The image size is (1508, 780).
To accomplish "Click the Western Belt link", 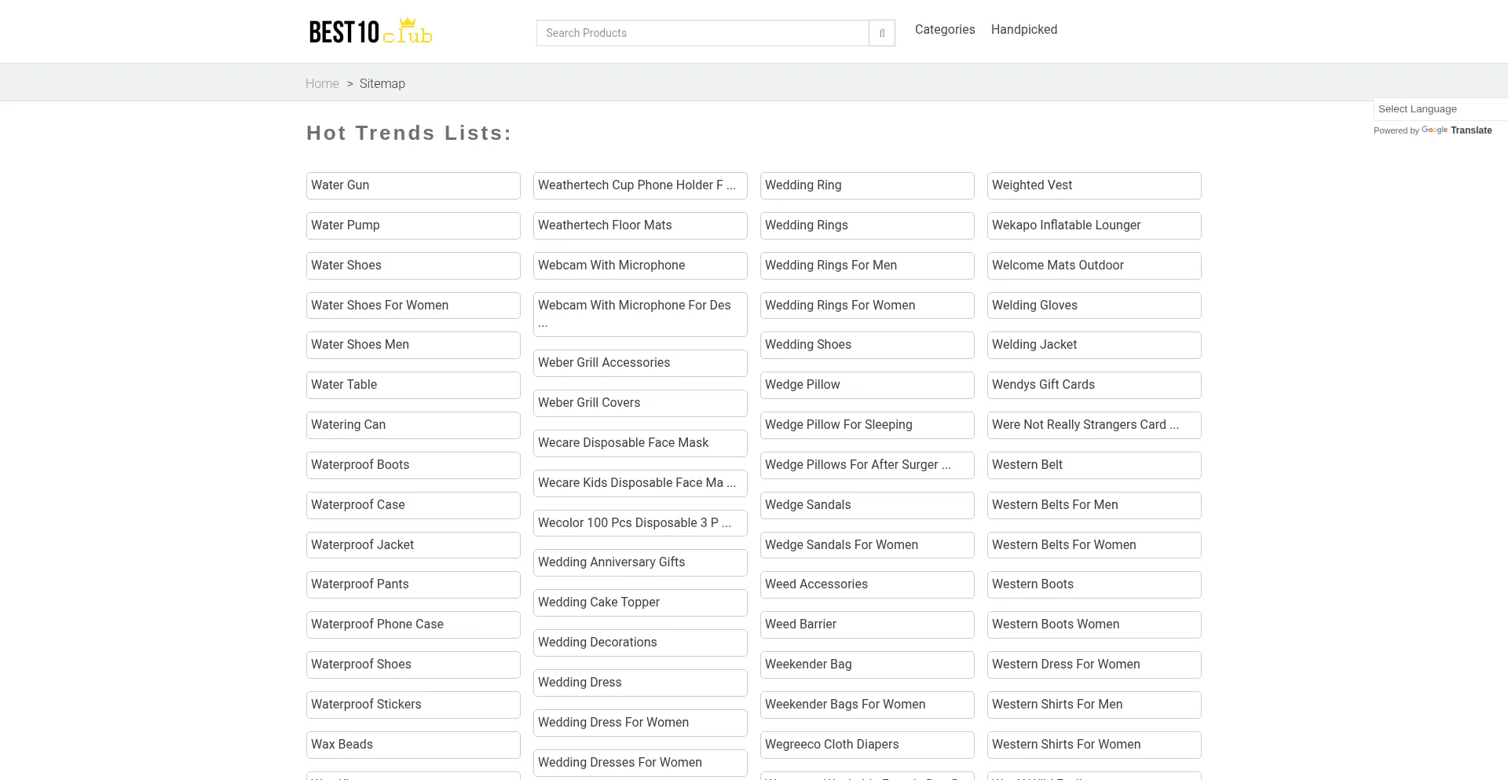I will point(1094,465).
